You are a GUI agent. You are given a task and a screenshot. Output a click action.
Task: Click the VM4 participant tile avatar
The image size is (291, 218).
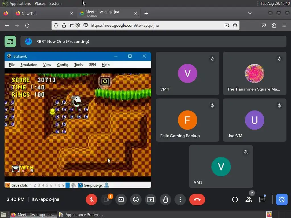tap(188, 73)
